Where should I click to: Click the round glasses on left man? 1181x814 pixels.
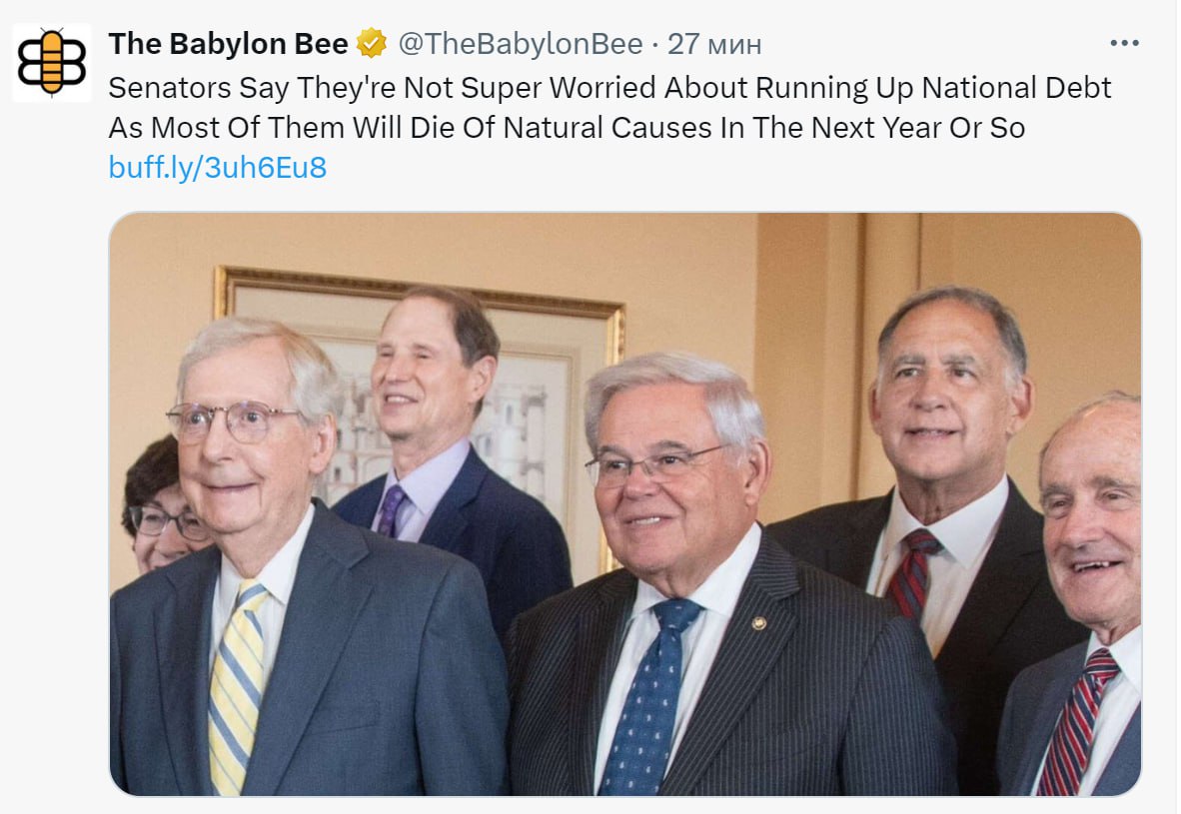point(233,421)
